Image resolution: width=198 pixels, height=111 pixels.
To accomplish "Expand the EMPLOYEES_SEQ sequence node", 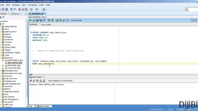I will pyautogui.click(x=3, y=66).
